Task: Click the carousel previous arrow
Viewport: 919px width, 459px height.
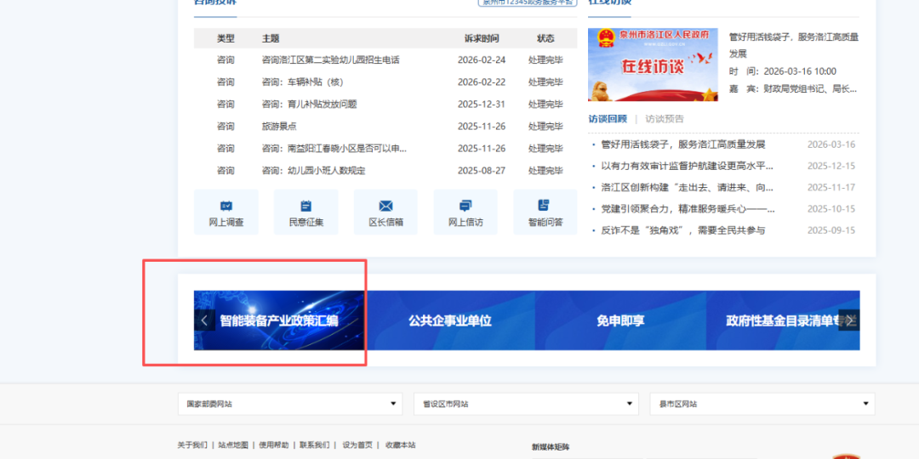Action: pyautogui.click(x=203, y=320)
